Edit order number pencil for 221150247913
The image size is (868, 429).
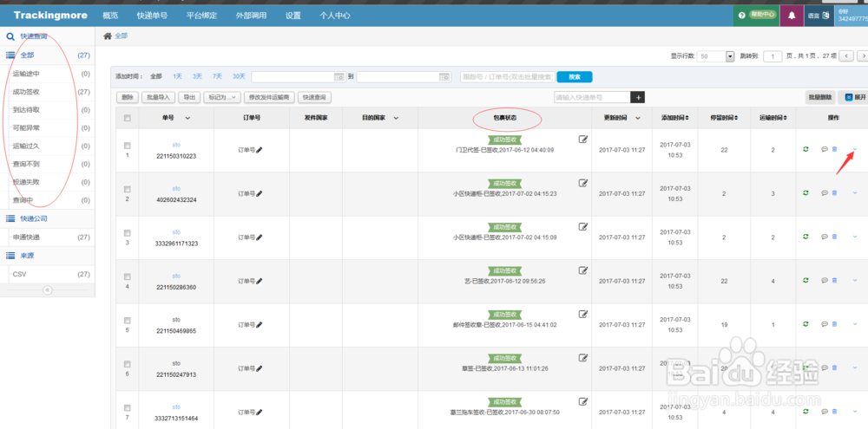point(260,368)
